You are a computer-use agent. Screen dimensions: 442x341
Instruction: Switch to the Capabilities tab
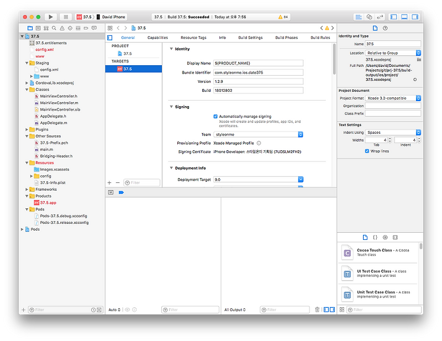(157, 38)
